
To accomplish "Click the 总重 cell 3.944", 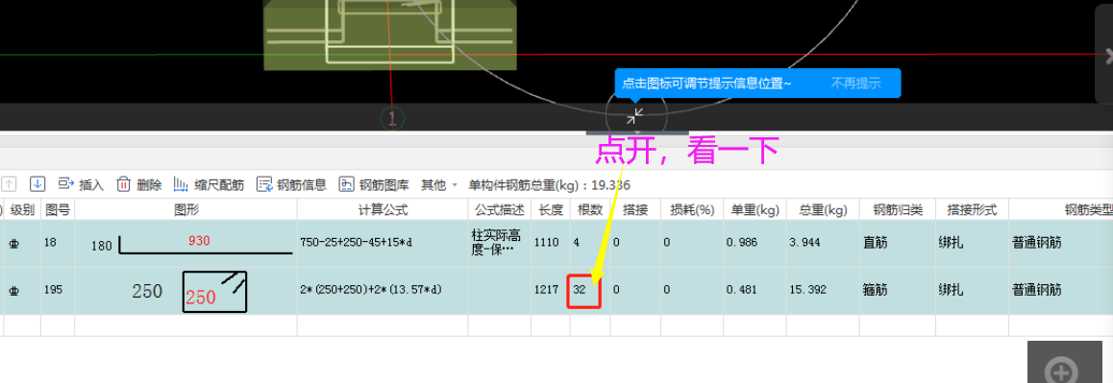I will 823,243.
